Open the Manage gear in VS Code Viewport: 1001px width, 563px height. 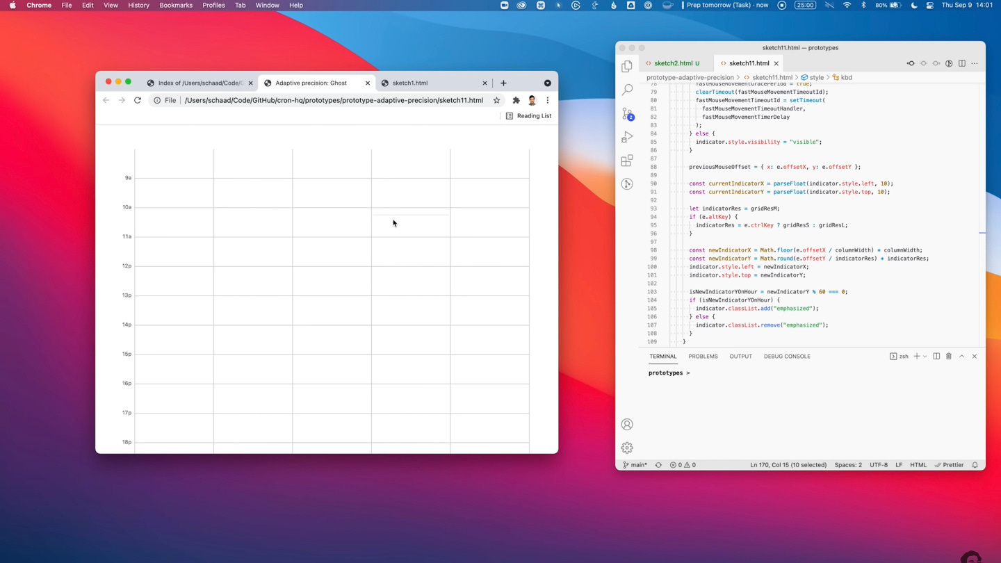pos(627,448)
